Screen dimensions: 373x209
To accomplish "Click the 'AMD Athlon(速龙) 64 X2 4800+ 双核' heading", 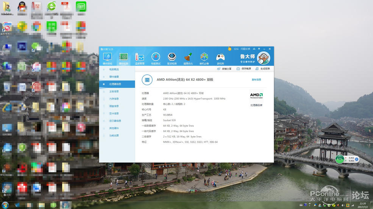I will click(x=185, y=80).
